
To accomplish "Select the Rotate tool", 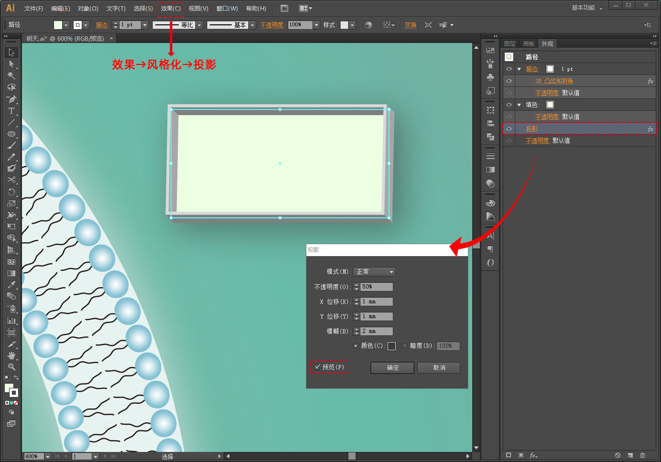I will tap(11, 192).
